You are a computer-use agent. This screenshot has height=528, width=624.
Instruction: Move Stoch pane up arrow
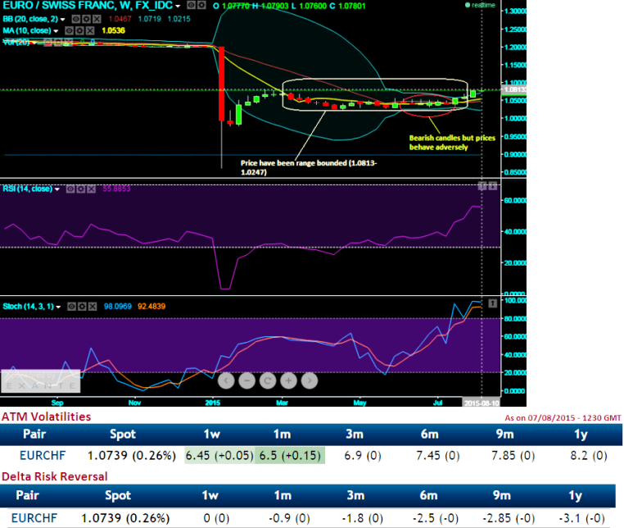pyautogui.click(x=493, y=303)
